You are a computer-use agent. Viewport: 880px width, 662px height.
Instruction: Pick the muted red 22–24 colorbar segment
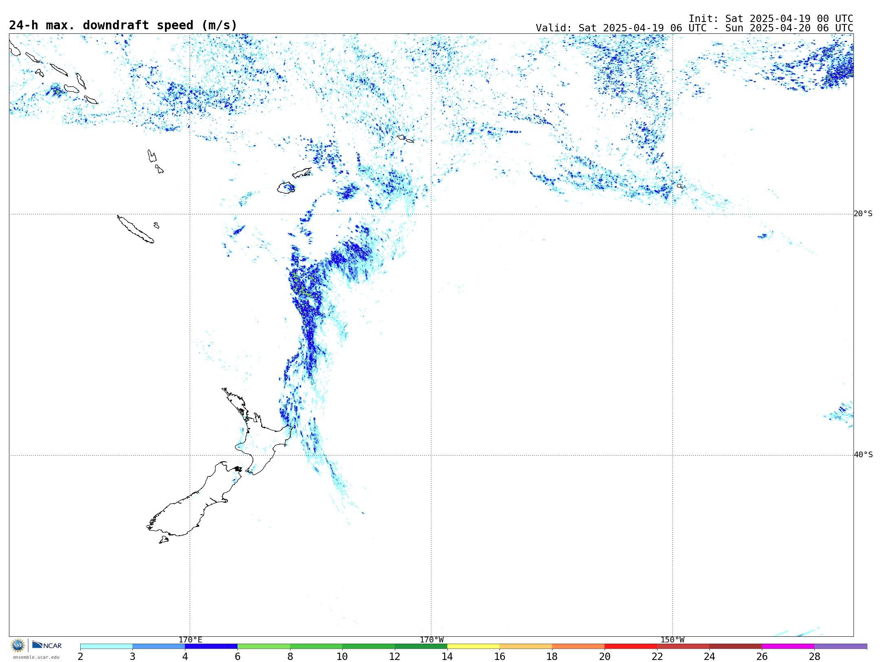(683, 647)
